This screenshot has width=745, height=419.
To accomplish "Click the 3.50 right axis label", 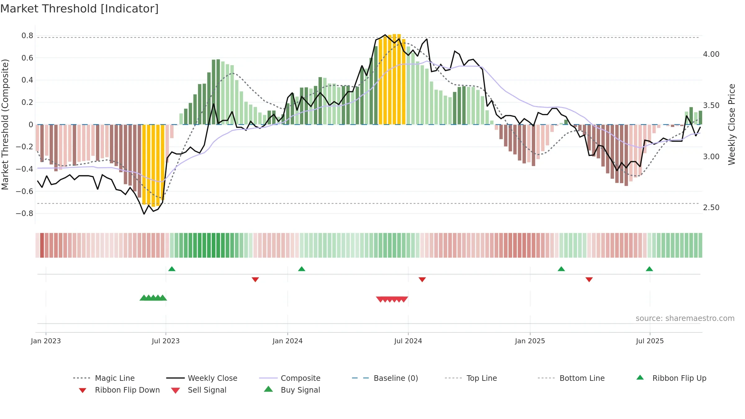I will (711, 106).
